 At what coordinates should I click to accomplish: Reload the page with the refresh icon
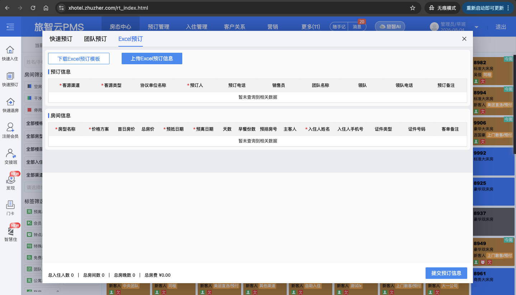pyautogui.click(x=33, y=8)
